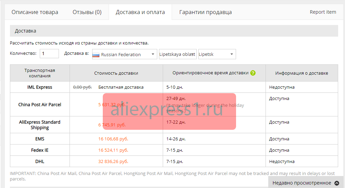Select the DHL carrier cell

(40, 161)
